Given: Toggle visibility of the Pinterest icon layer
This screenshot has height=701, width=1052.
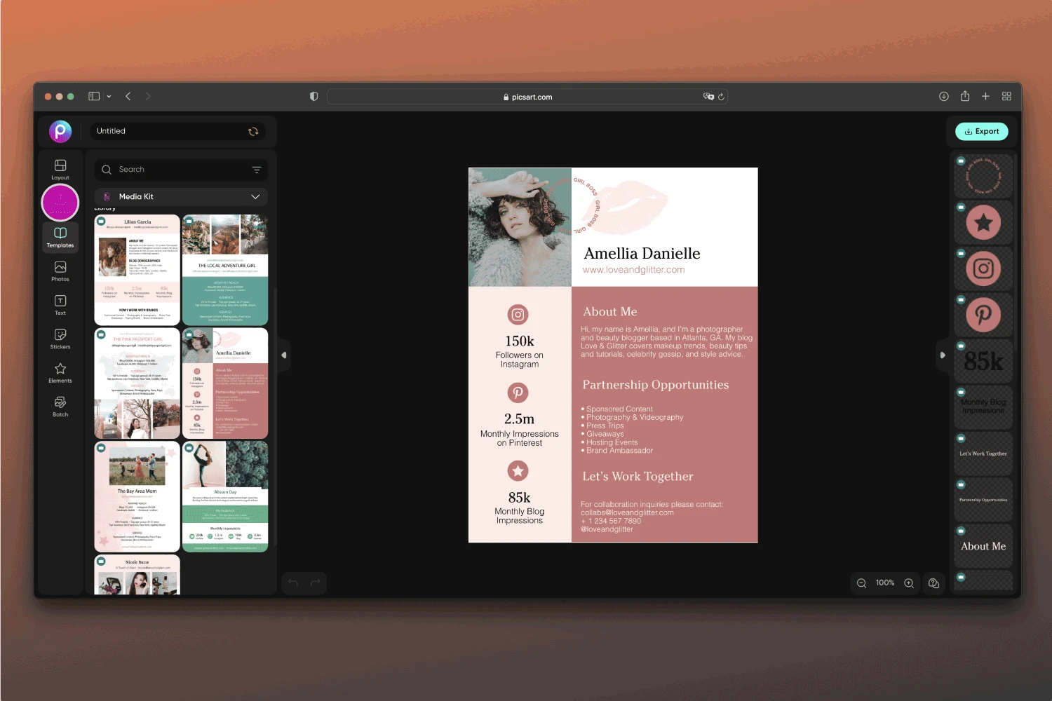Looking at the screenshot, I should coord(960,299).
